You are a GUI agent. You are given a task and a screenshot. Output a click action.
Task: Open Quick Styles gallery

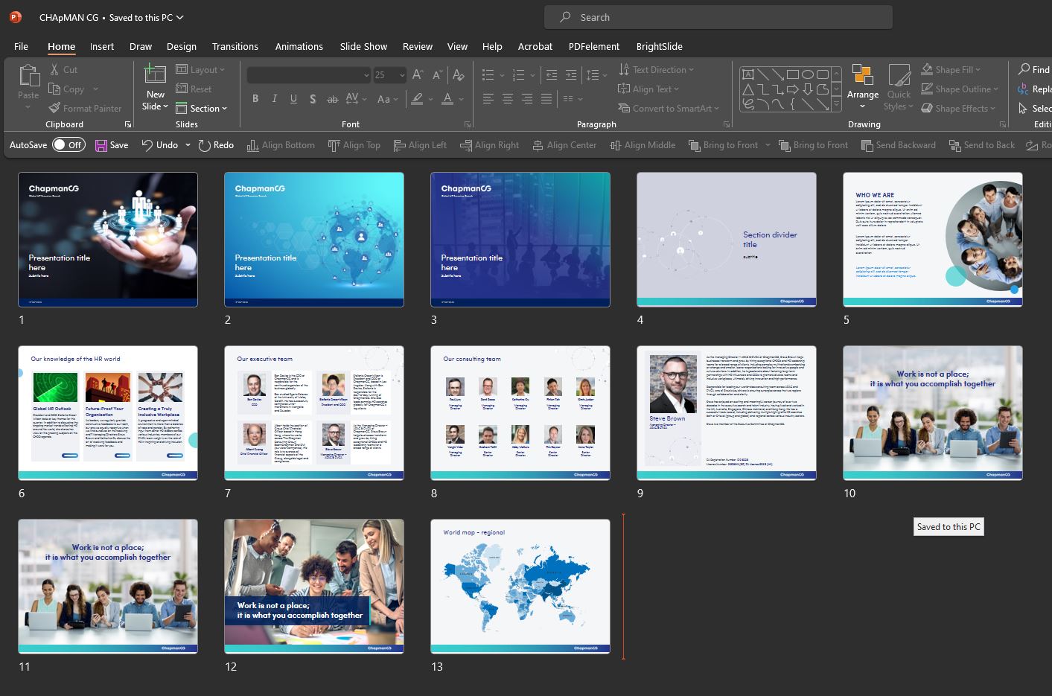pyautogui.click(x=899, y=88)
